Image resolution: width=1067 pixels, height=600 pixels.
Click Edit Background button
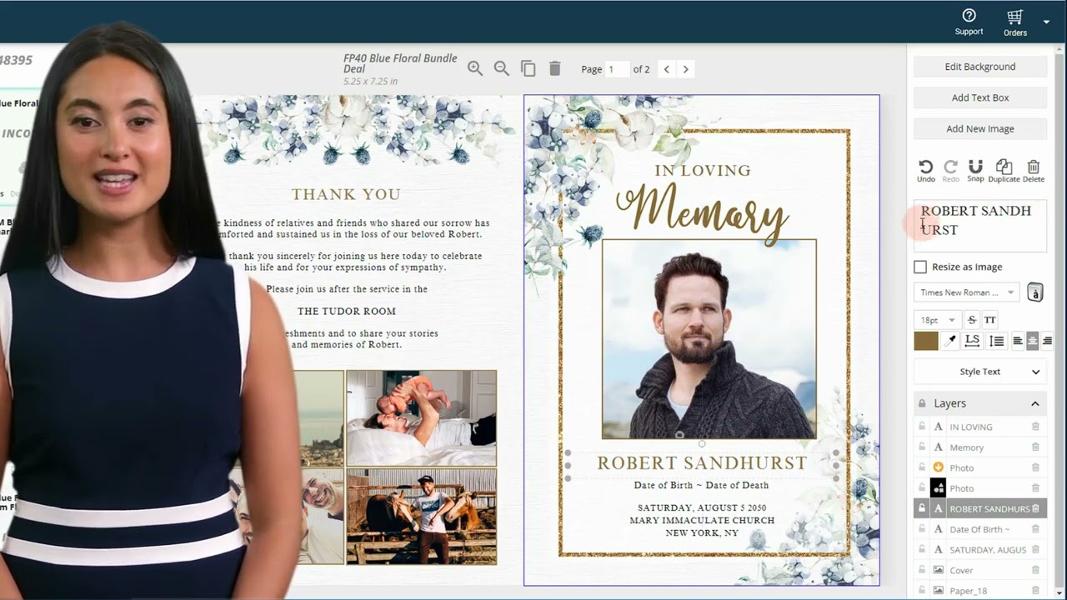[x=980, y=67]
